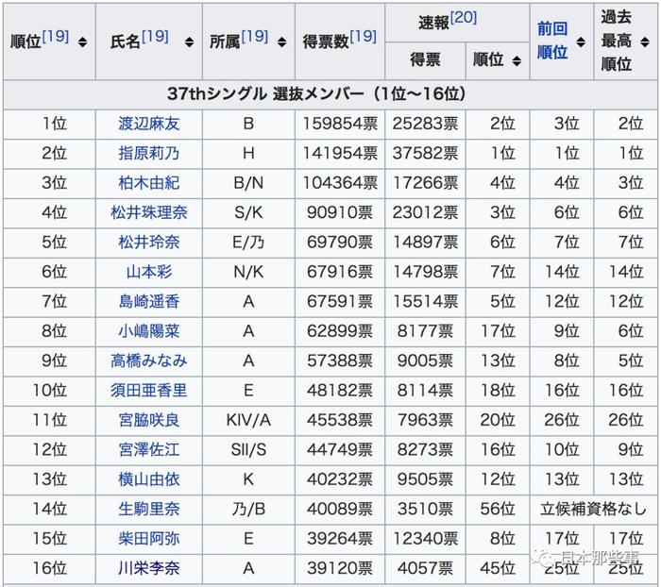Open 柴田阿弥 member page
Screen dimensions: 661x587
[x=149, y=539]
